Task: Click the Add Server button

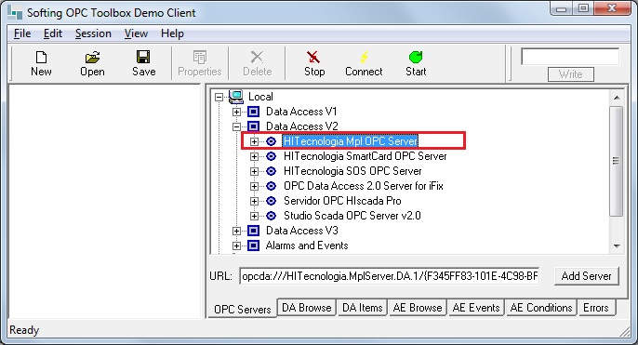Action: click(586, 276)
